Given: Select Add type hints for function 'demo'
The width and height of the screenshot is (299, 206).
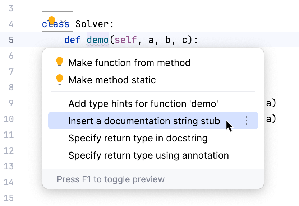Looking at the screenshot, I should [x=143, y=104].
